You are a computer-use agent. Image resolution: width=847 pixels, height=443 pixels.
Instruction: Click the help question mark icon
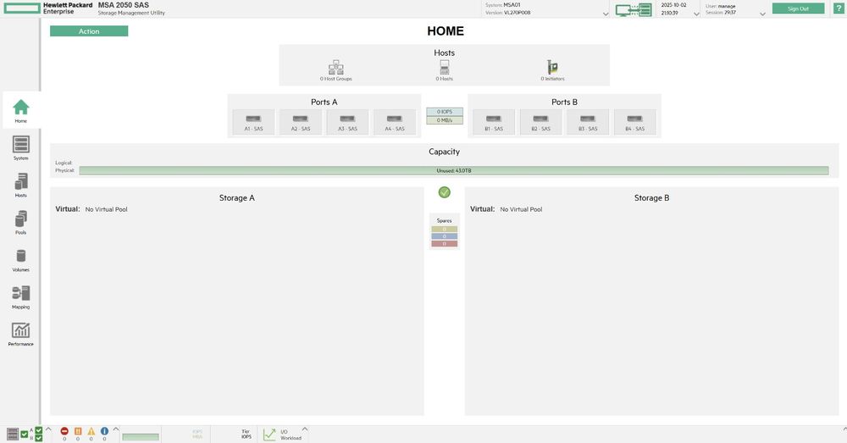click(839, 8)
